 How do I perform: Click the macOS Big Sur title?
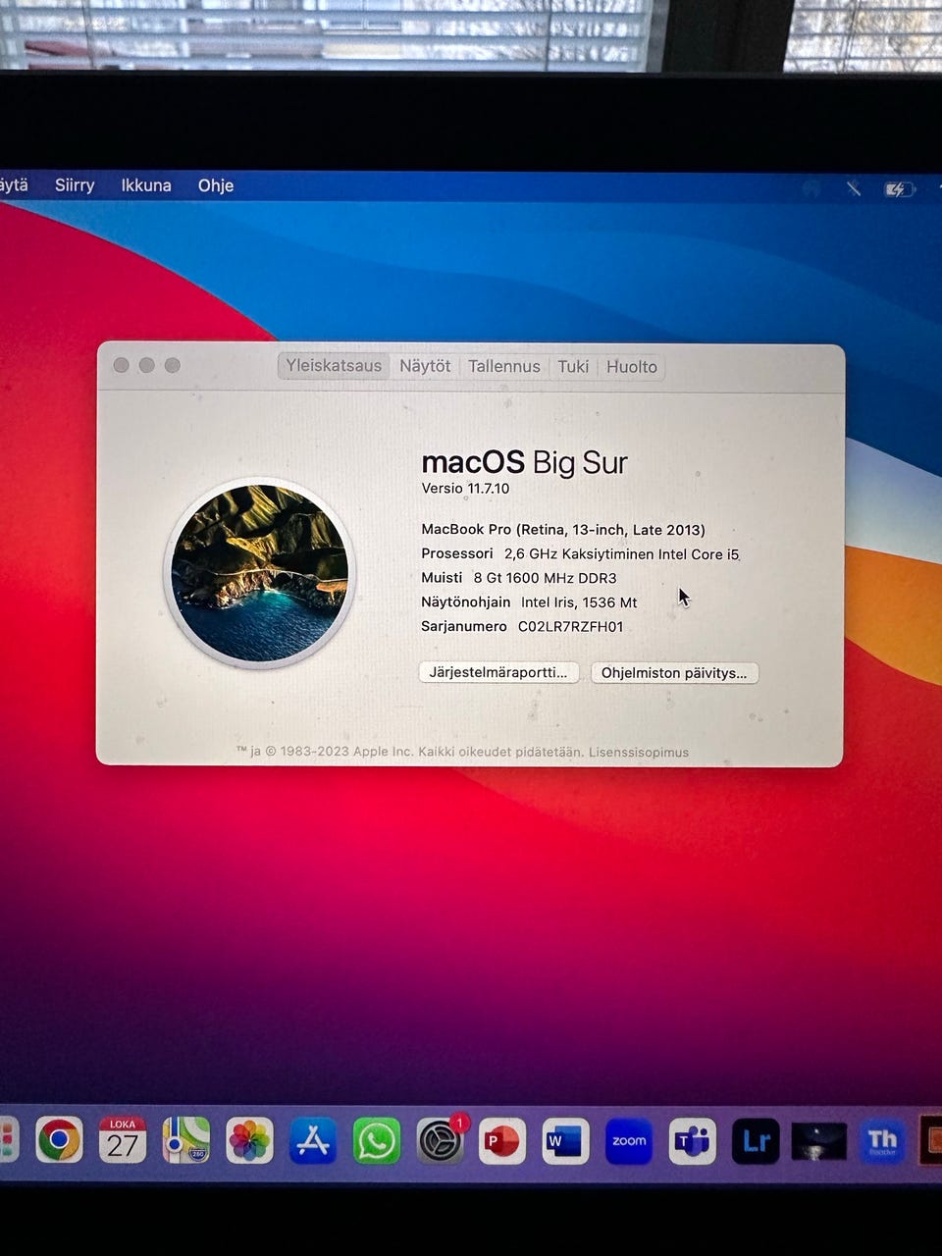click(x=524, y=462)
